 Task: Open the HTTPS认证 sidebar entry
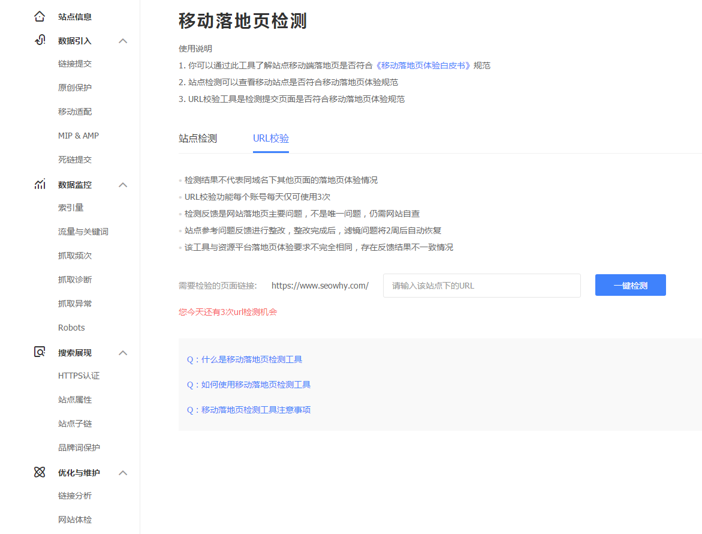pos(78,375)
